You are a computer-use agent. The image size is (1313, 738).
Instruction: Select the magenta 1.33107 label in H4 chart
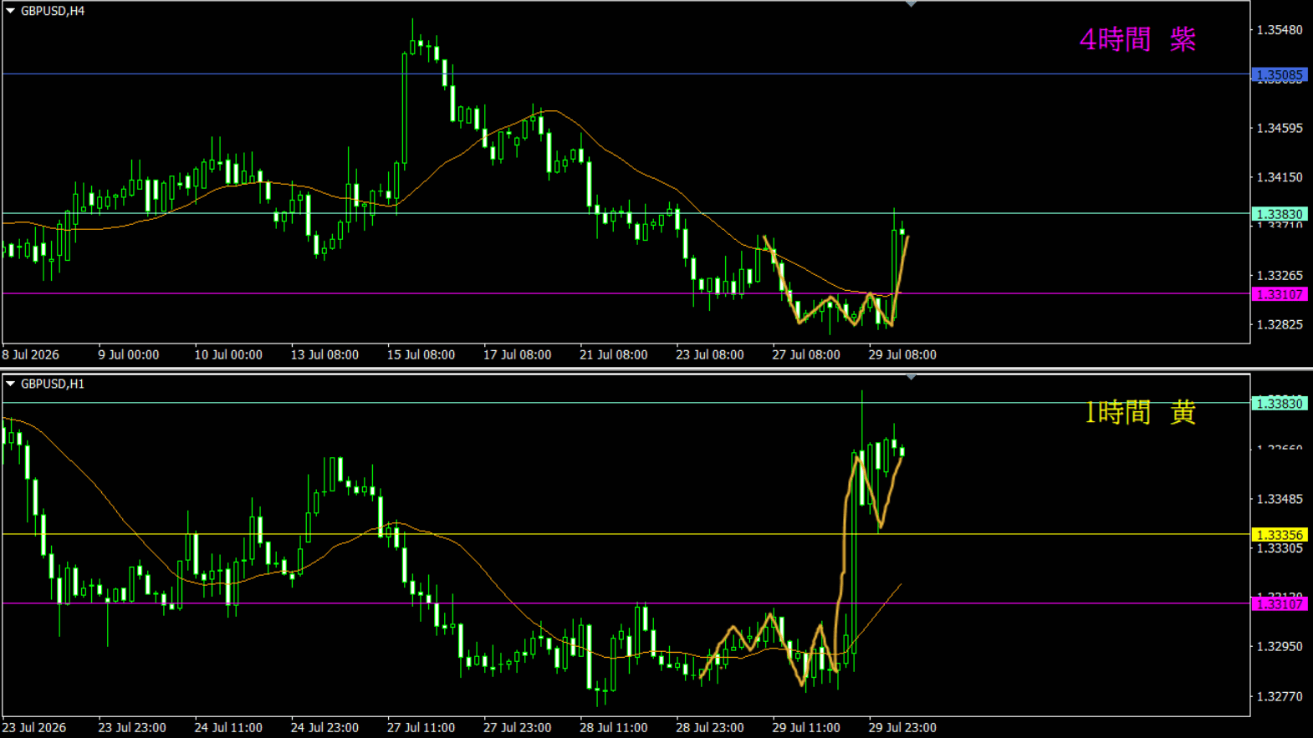(x=1280, y=294)
